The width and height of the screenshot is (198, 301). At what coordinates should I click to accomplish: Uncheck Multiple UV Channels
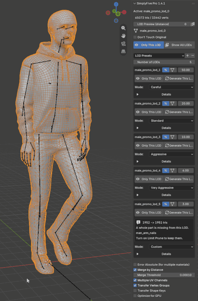[135, 280]
